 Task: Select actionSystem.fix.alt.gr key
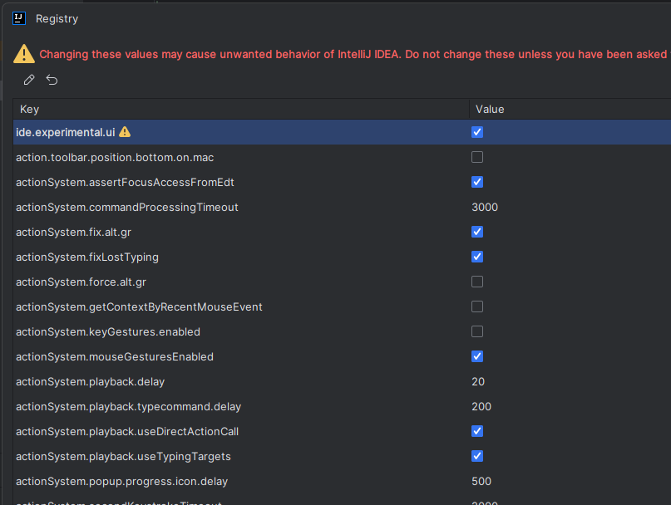(74, 233)
